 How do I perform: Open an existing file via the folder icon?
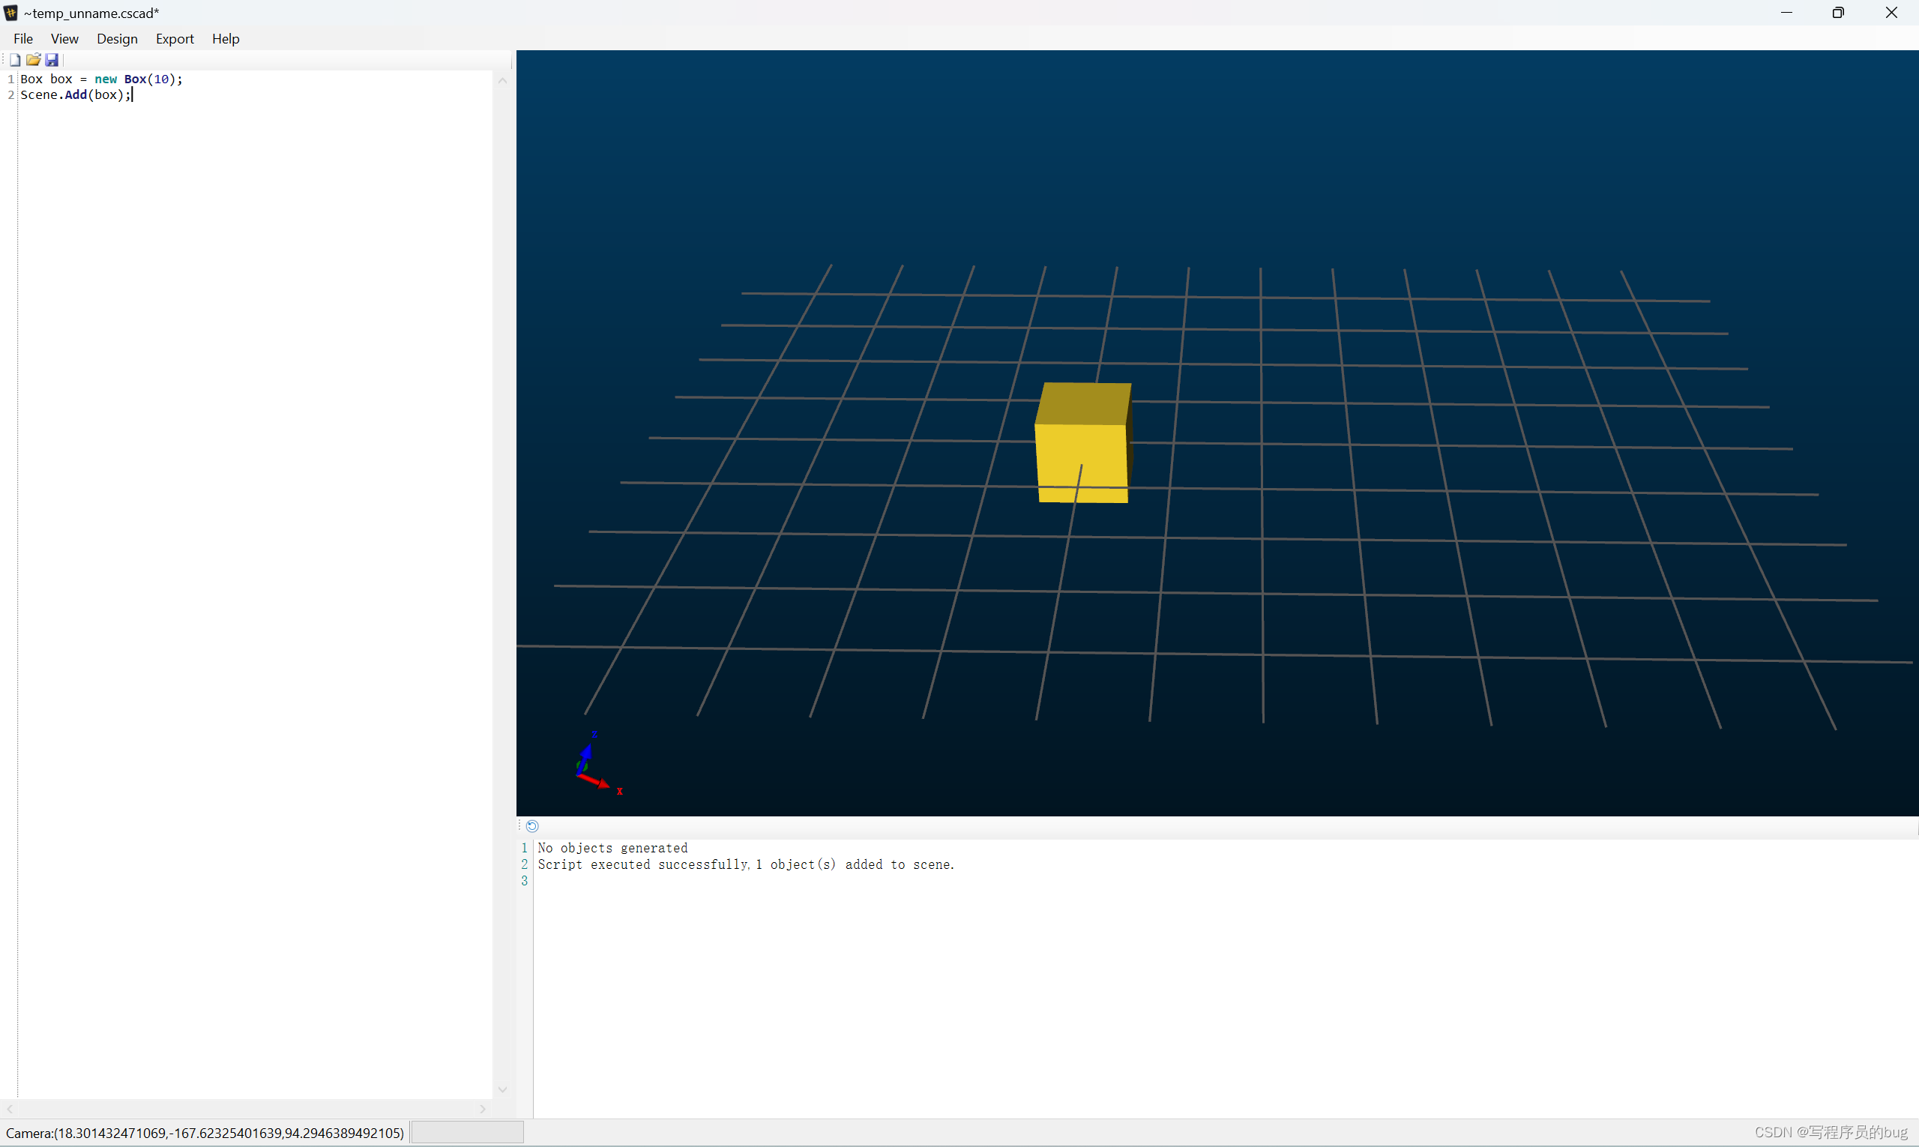point(33,58)
